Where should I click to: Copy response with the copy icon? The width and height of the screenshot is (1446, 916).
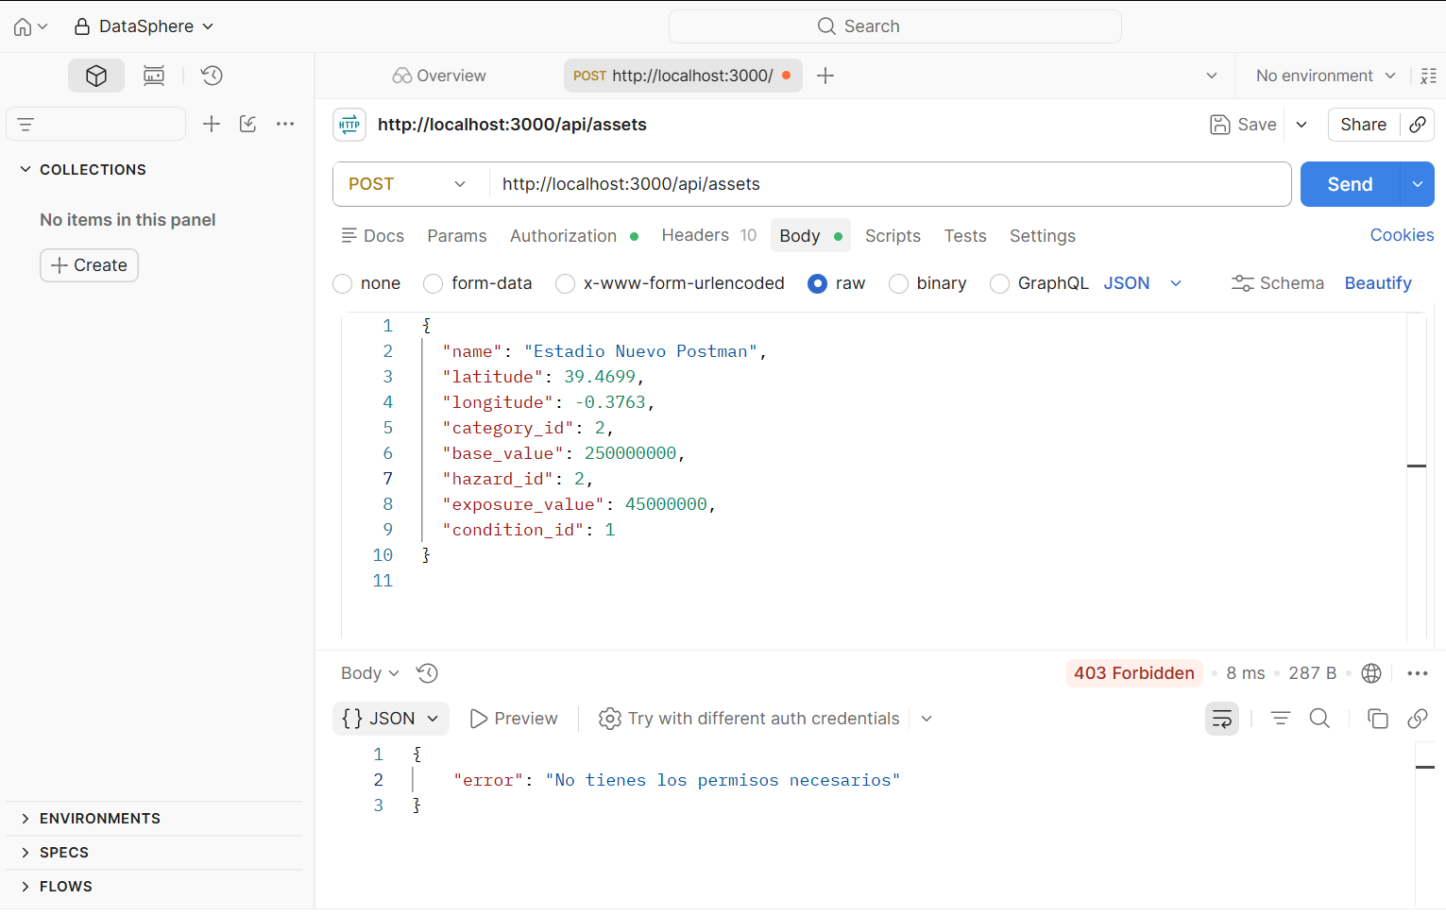point(1378,719)
